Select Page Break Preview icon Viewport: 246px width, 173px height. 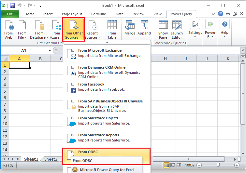click(179, 165)
